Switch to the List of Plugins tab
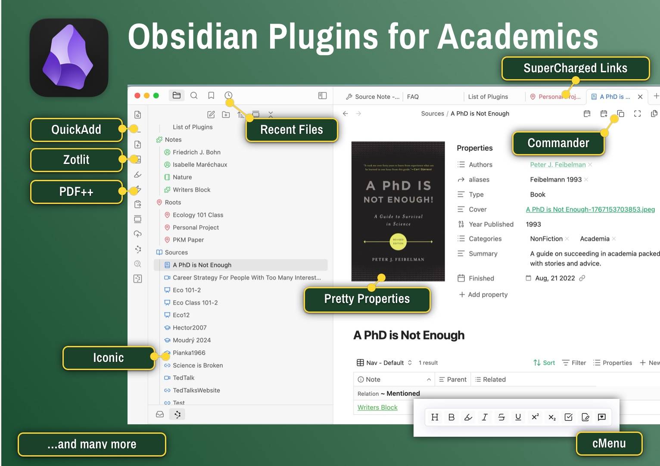The image size is (660, 466). [x=488, y=97]
